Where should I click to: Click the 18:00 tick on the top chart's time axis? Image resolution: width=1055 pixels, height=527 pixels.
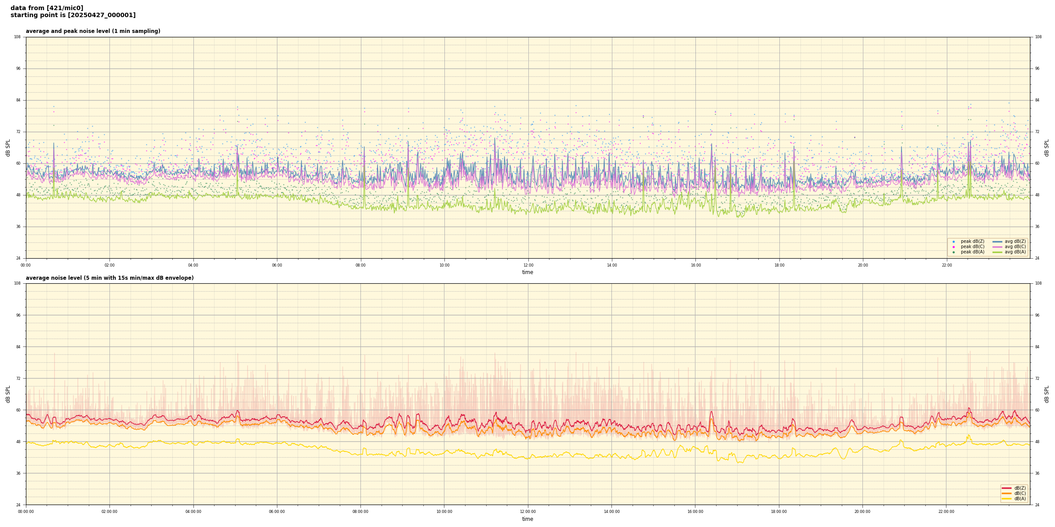[779, 265]
